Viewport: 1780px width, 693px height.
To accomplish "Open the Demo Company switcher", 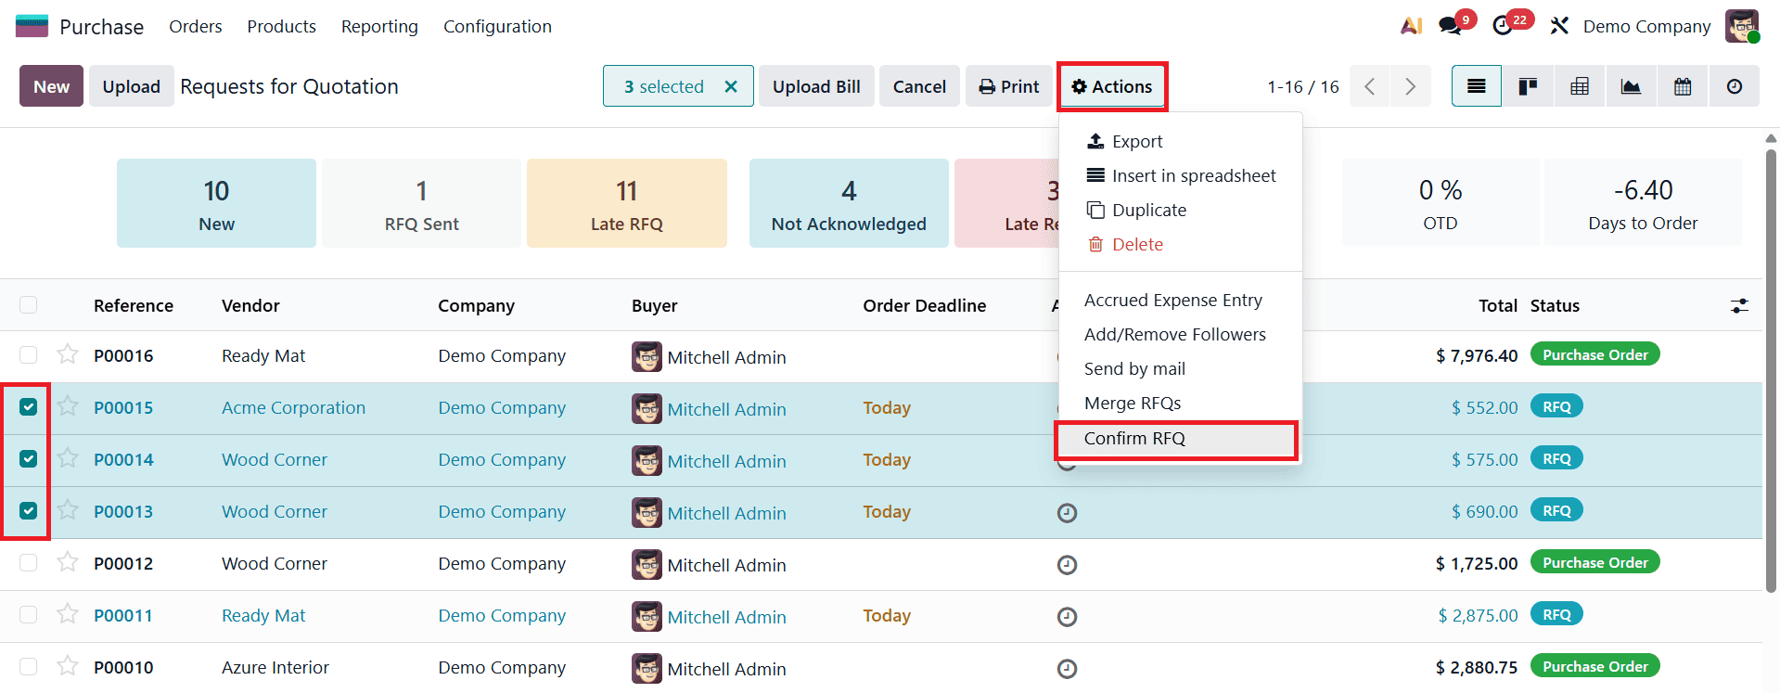I will pos(1646,26).
